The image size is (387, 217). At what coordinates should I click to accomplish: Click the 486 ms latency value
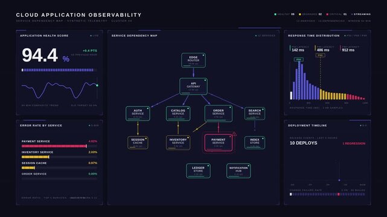tap(323, 50)
